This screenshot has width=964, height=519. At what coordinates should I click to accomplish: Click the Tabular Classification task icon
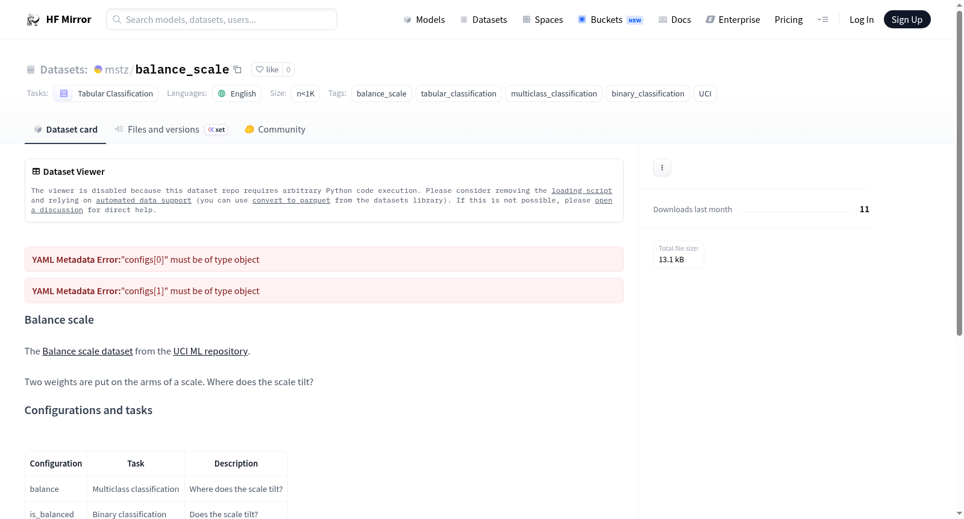[x=64, y=93]
